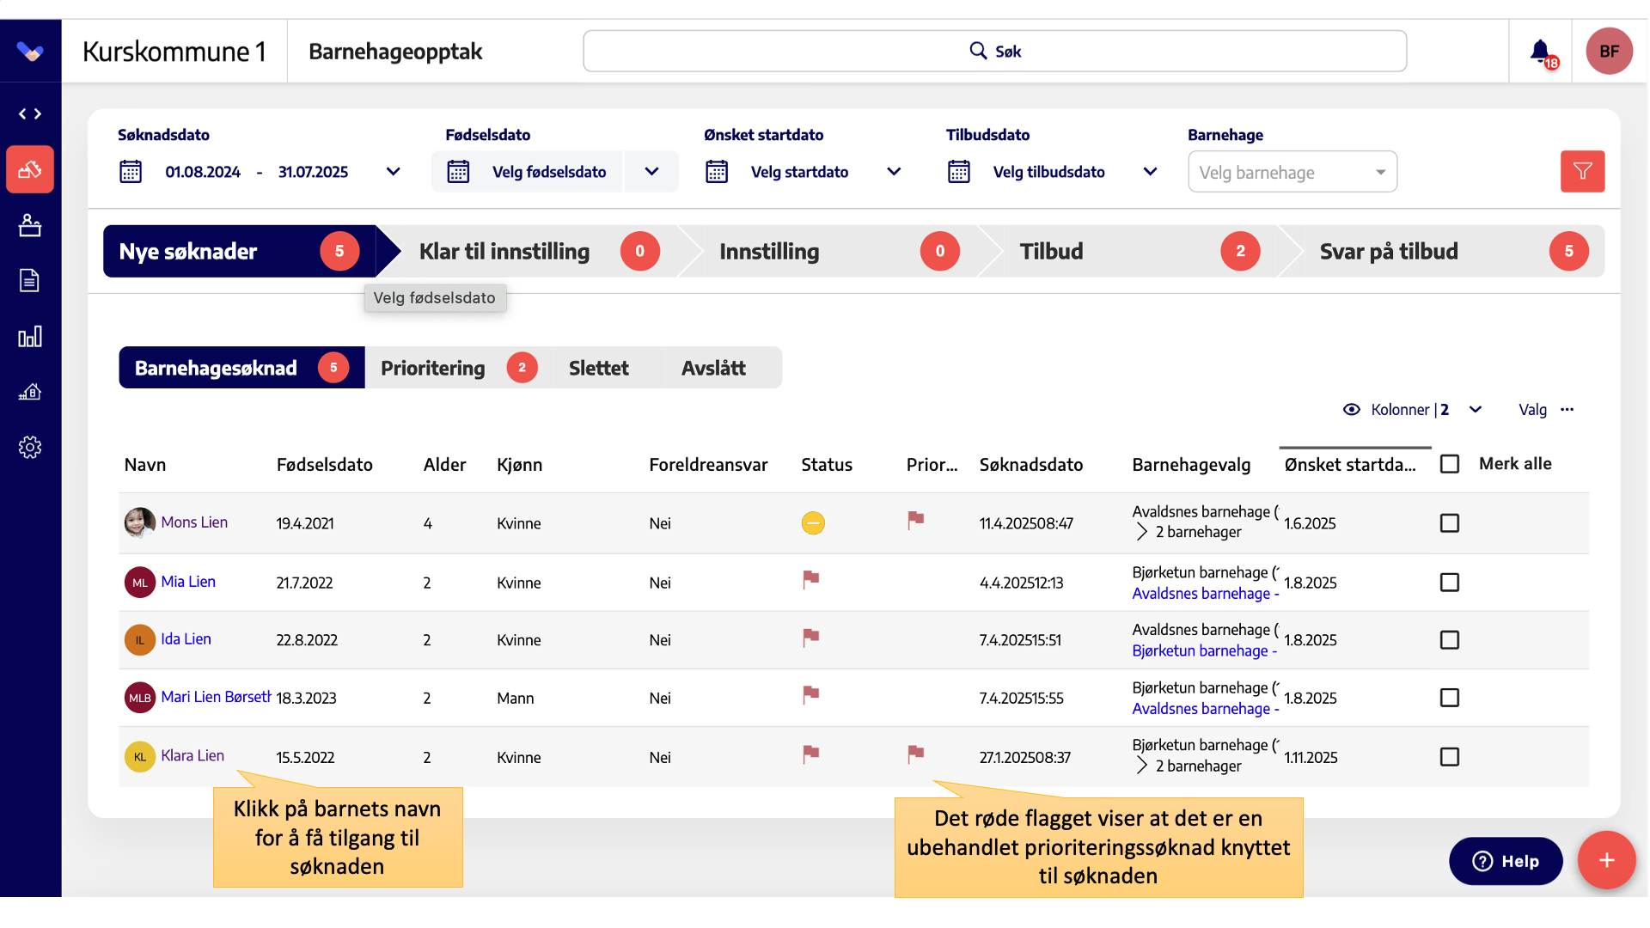Toggle the sidebar expand/collapse arrows

[30, 113]
